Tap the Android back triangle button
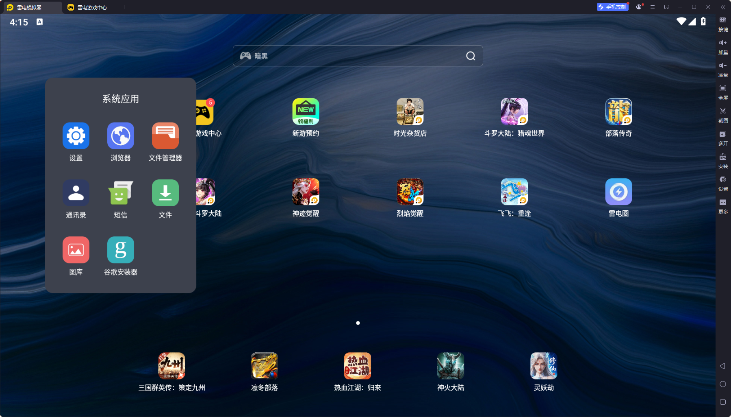Viewport: 731px width, 417px height. click(722, 366)
